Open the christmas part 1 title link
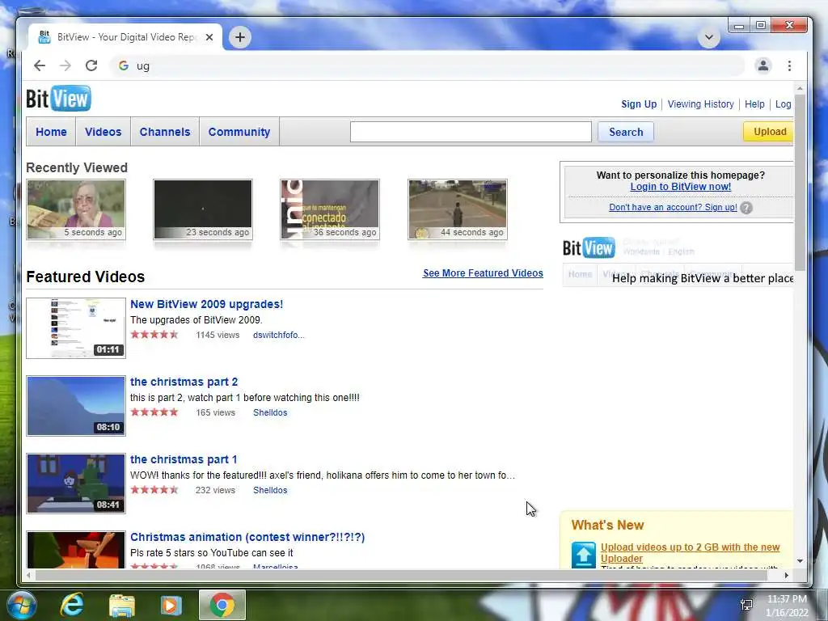The width and height of the screenshot is (828, 621). 184,459
